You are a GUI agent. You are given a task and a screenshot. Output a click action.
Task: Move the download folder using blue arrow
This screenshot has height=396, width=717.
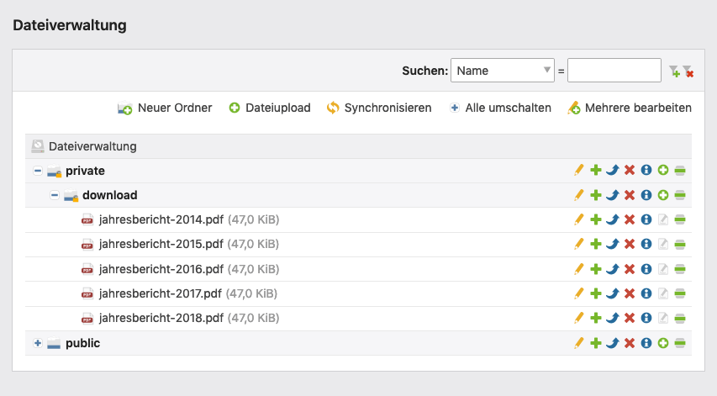613,195
